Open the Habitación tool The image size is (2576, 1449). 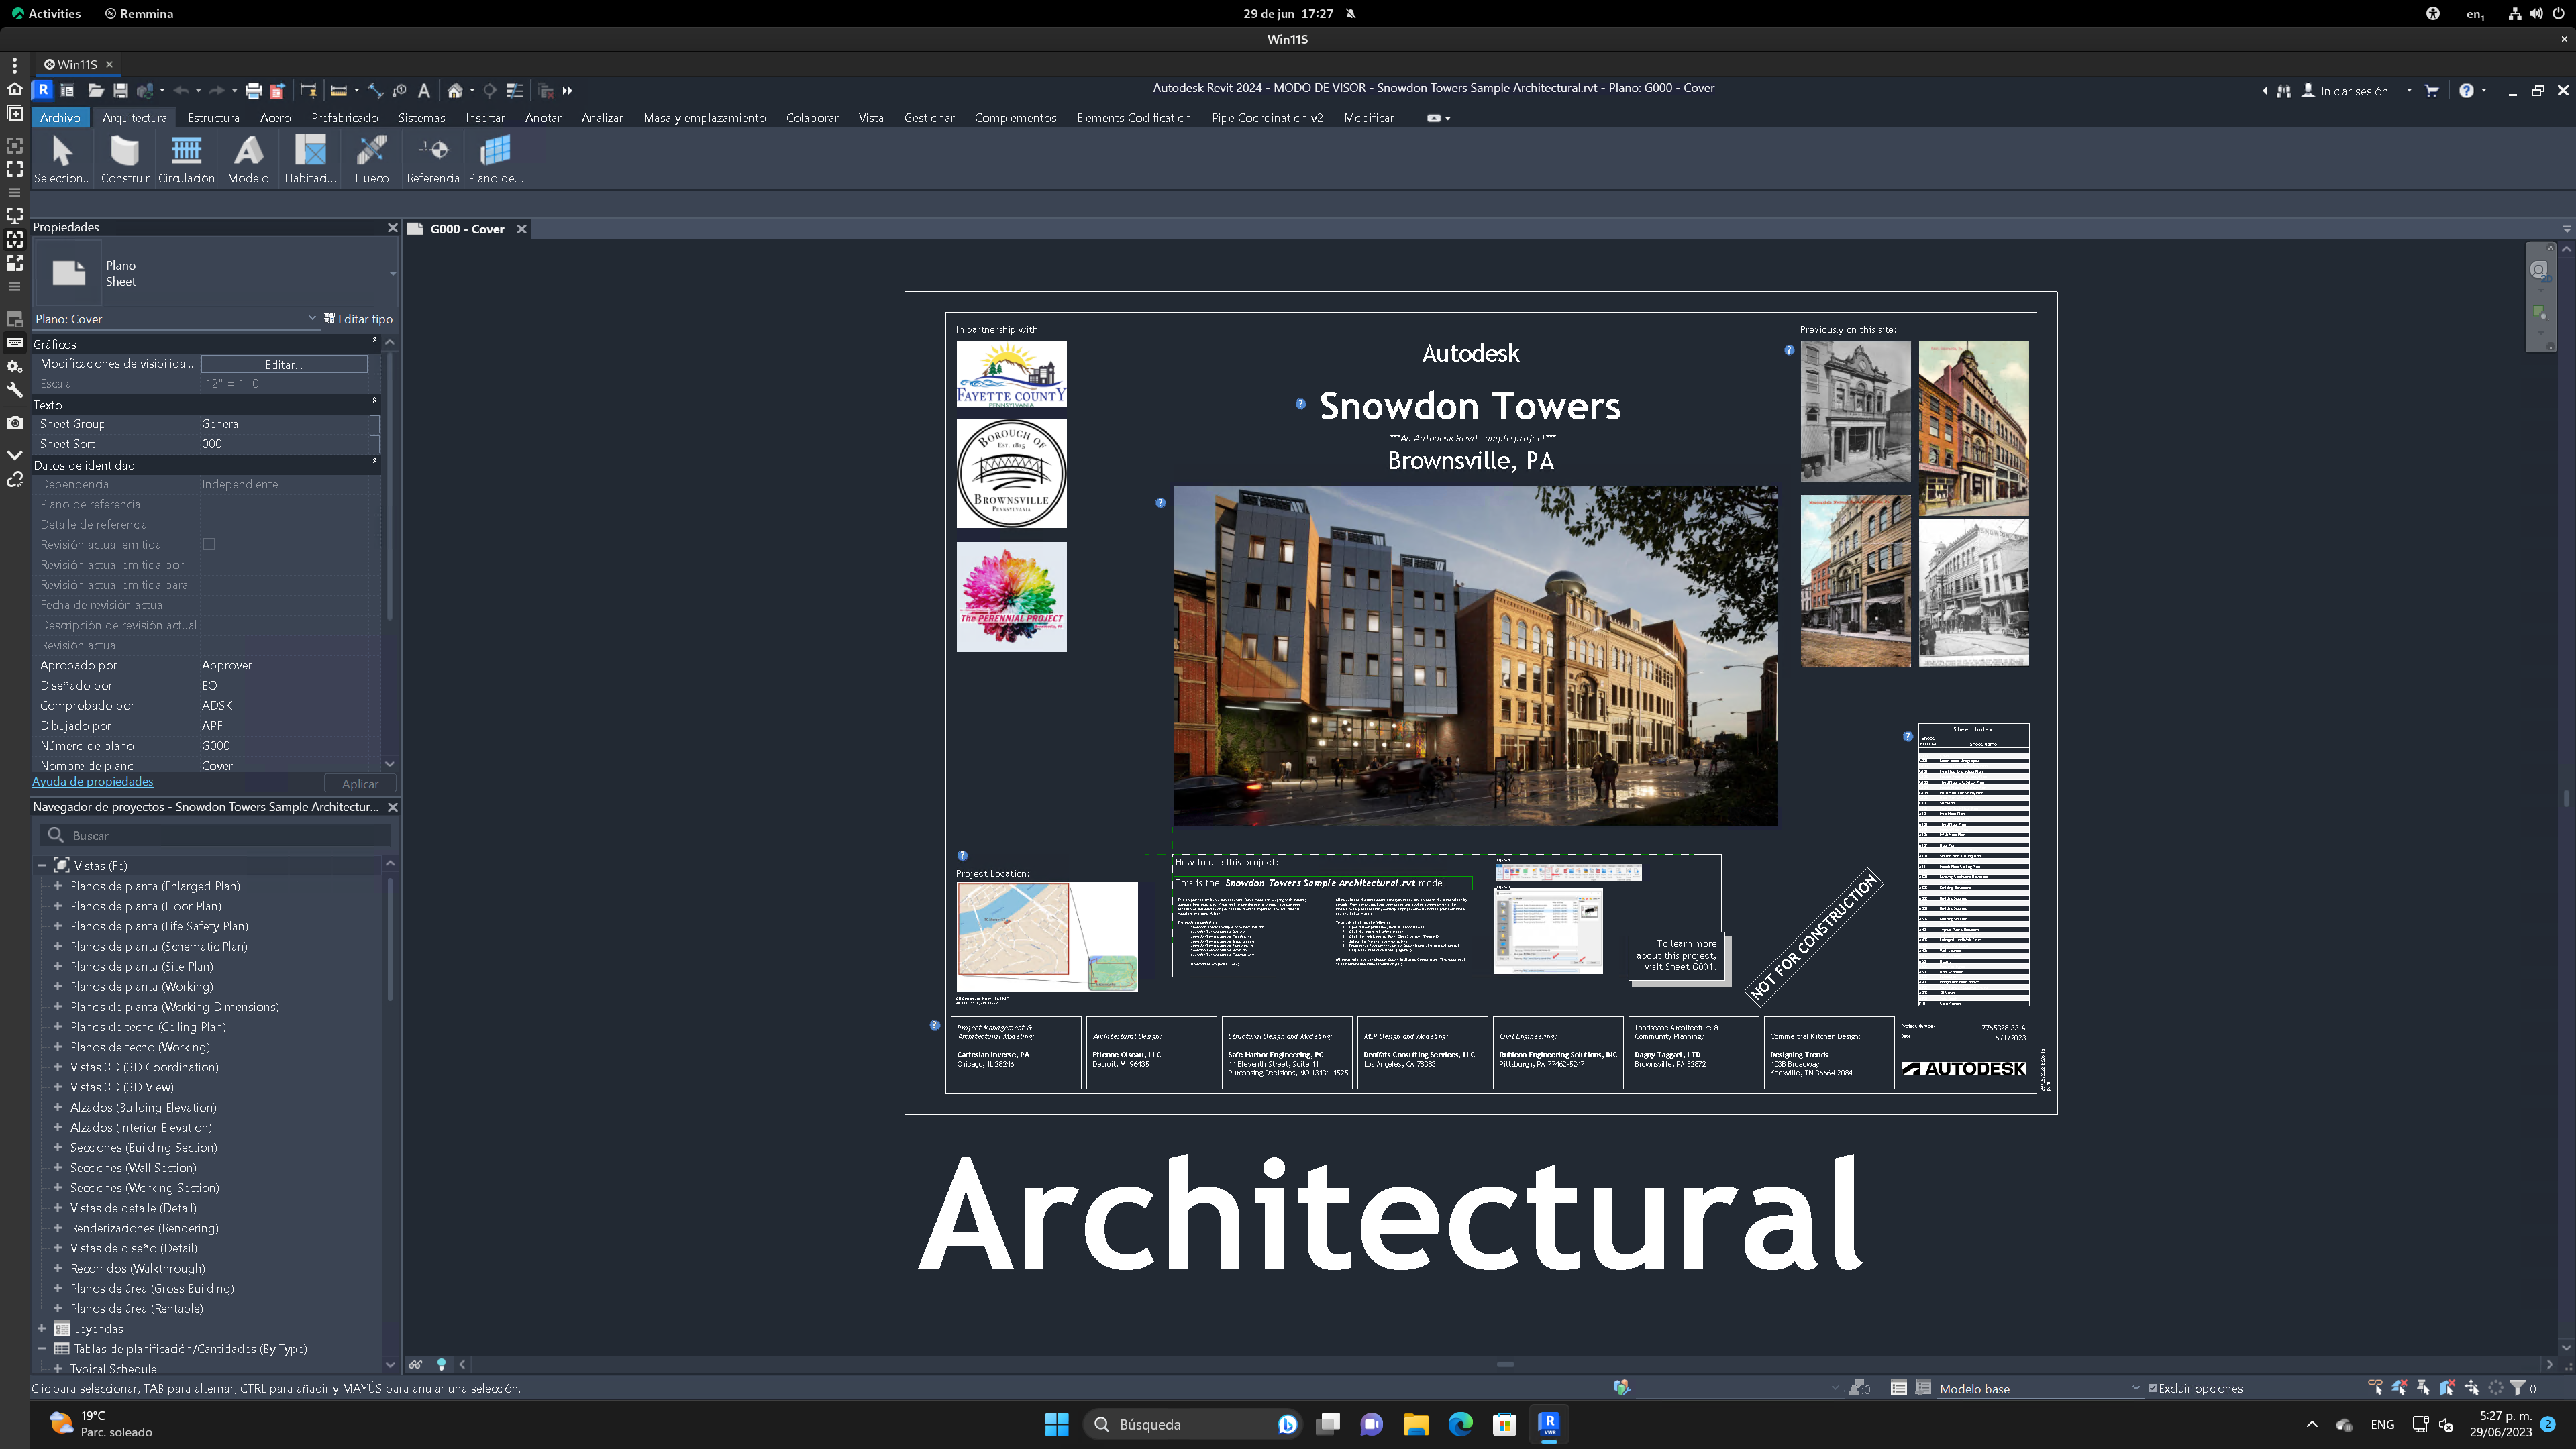coord(310,158)
